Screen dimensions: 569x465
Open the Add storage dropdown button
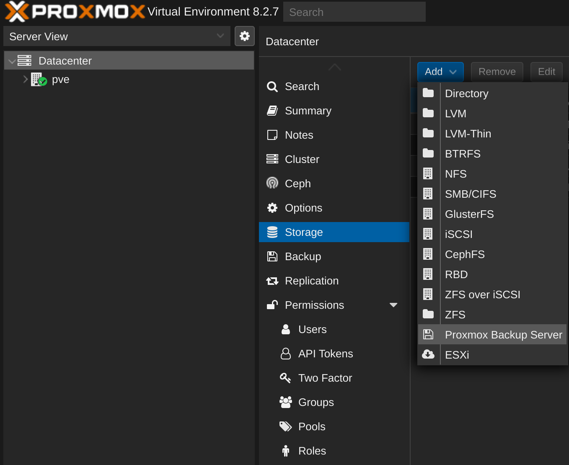point(440,72)
